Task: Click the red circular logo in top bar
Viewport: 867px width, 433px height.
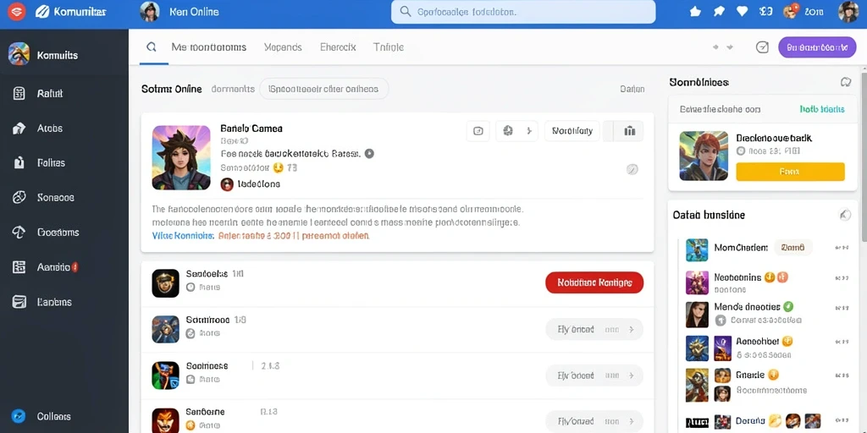Action: [x=17, y=11]
